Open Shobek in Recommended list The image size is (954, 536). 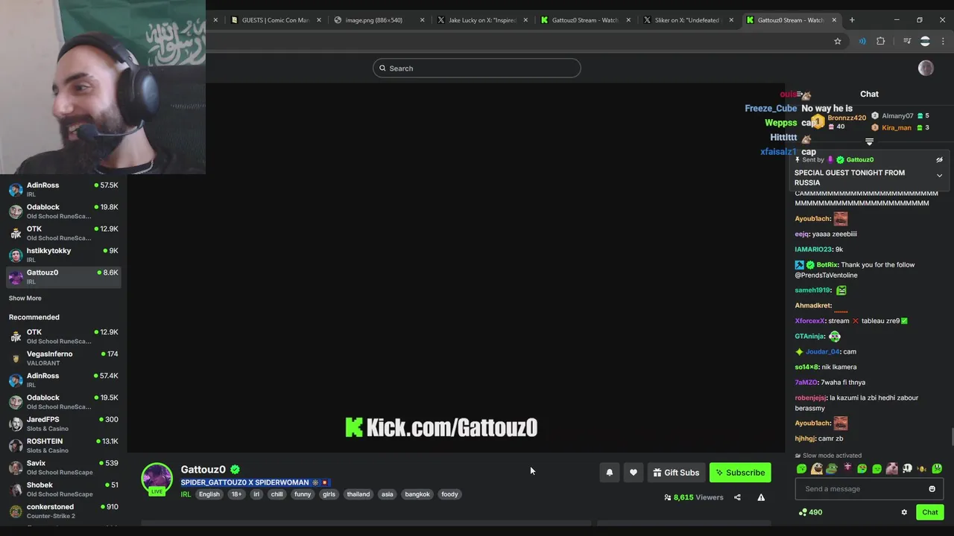[x=63, y=489]
